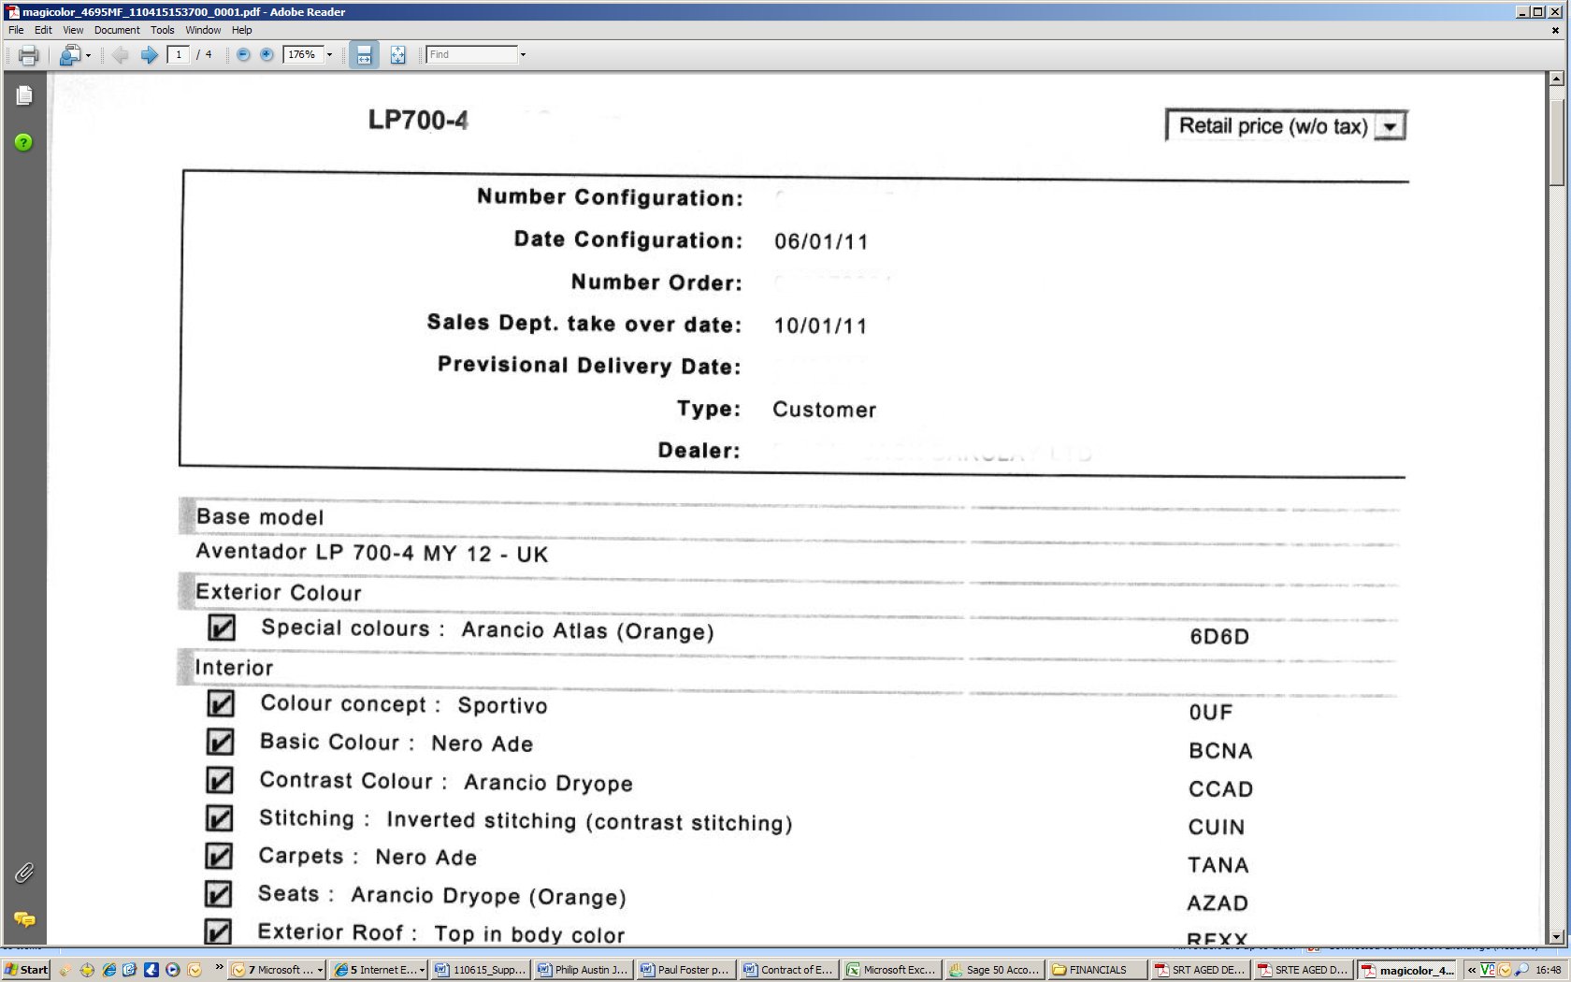Screen dimensions: 1571x982
Task: Click the 6D6D exterior colour code
Action: tap(1219, 637)
